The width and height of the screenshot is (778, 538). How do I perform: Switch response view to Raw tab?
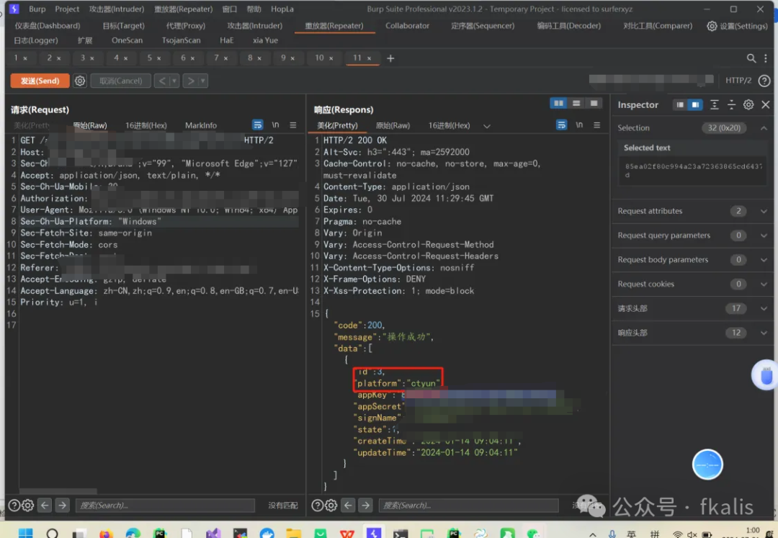(x=393, y=125)
